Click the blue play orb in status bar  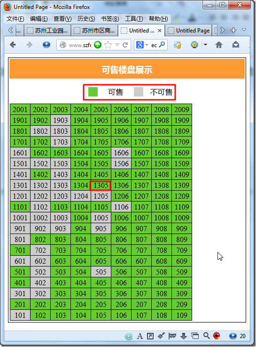coord(233,336)
